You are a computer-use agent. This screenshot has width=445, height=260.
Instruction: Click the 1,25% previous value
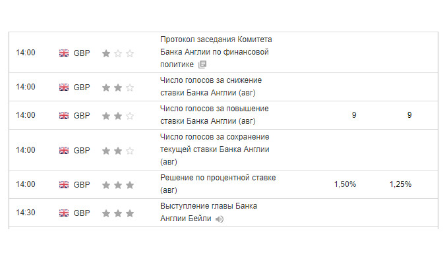(400, 184)
